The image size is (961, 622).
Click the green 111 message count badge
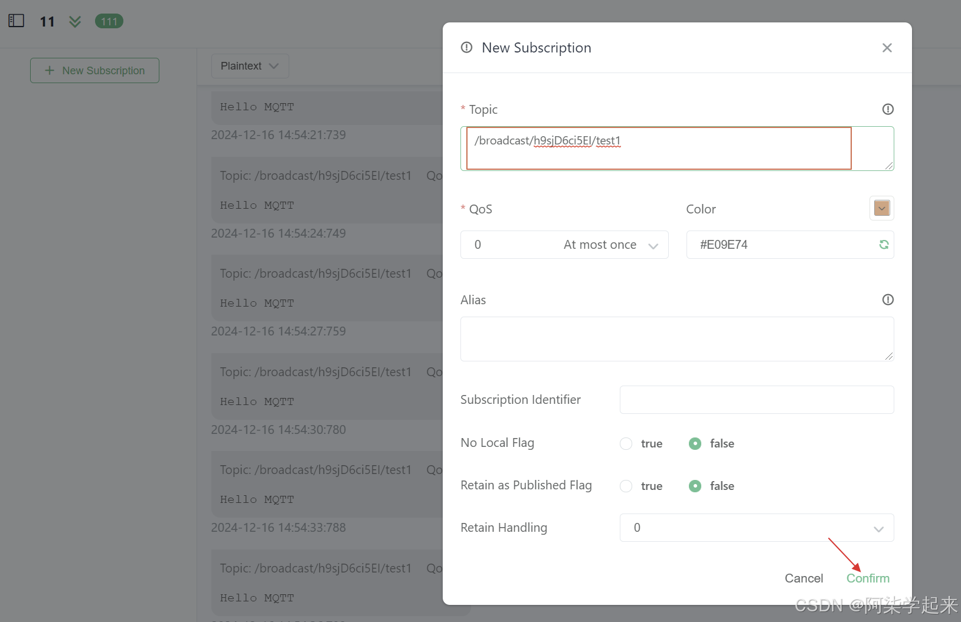click(109, 21)
